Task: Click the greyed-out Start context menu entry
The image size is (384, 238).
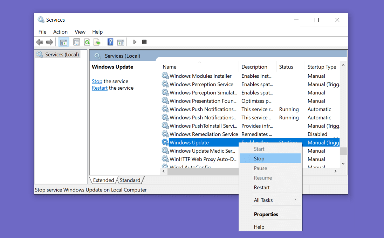Action: click(x=270, y=149)
